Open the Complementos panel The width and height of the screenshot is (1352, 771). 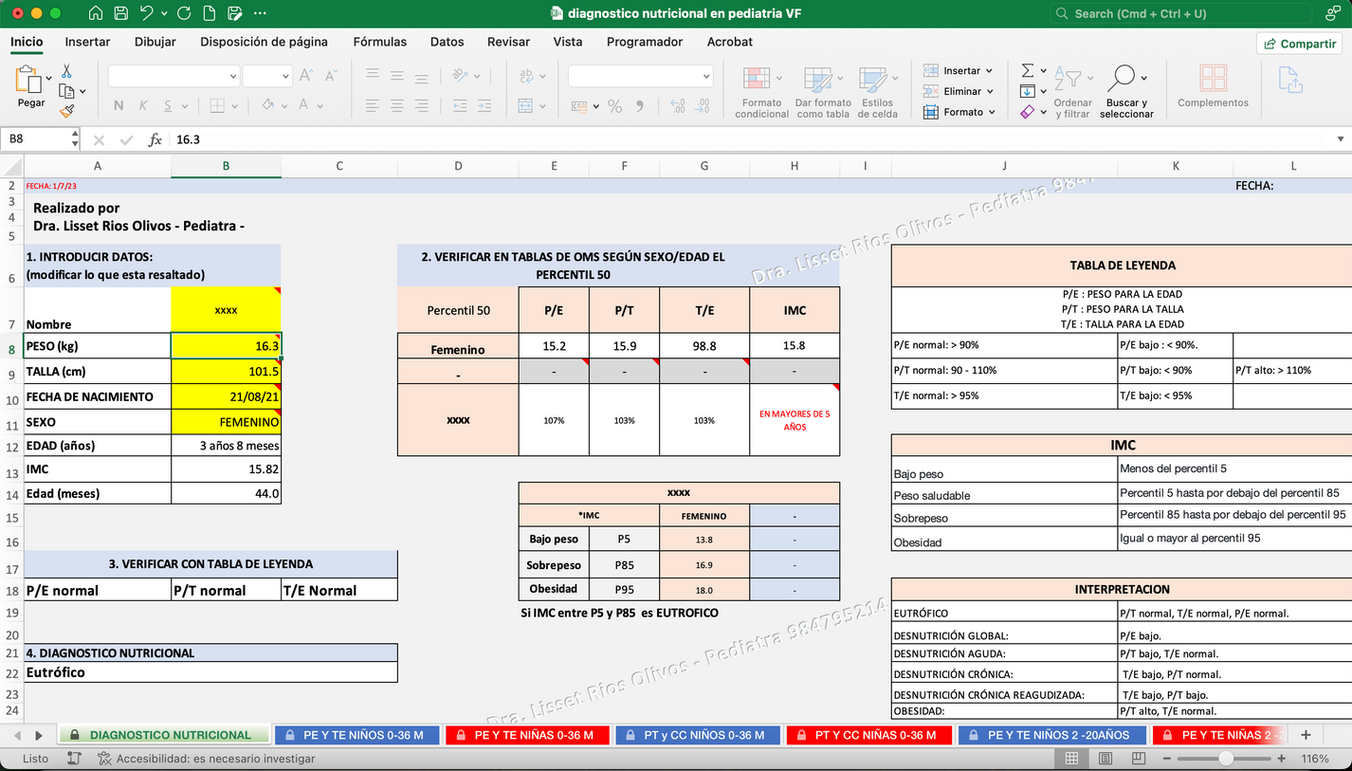[1213, 85]
